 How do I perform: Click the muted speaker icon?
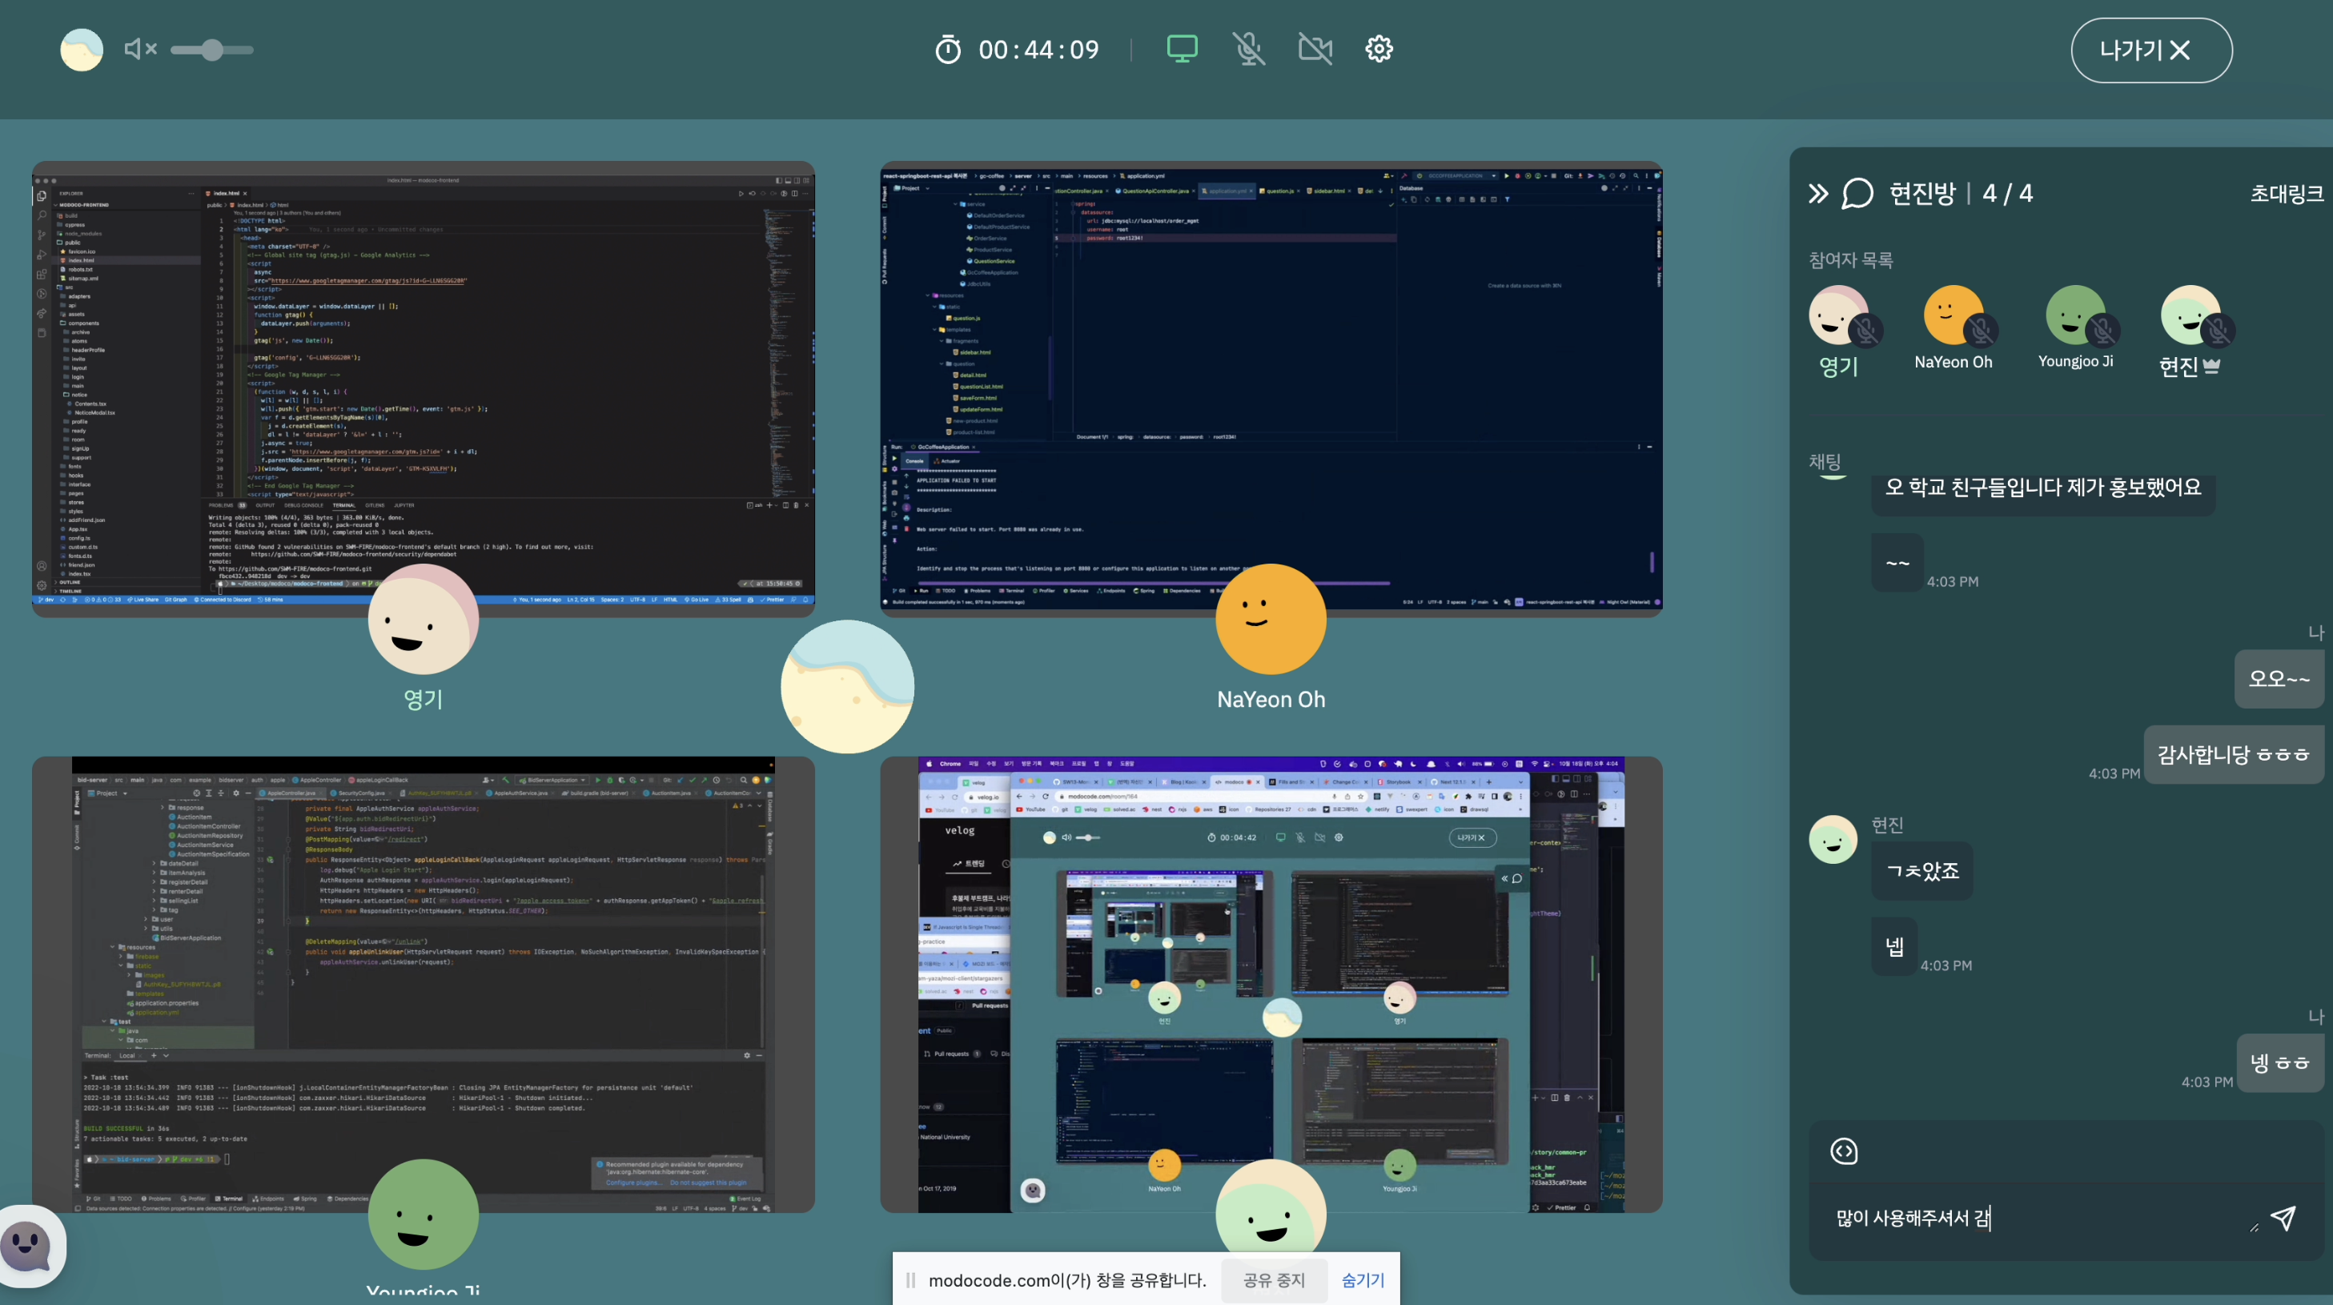point(140,49)
